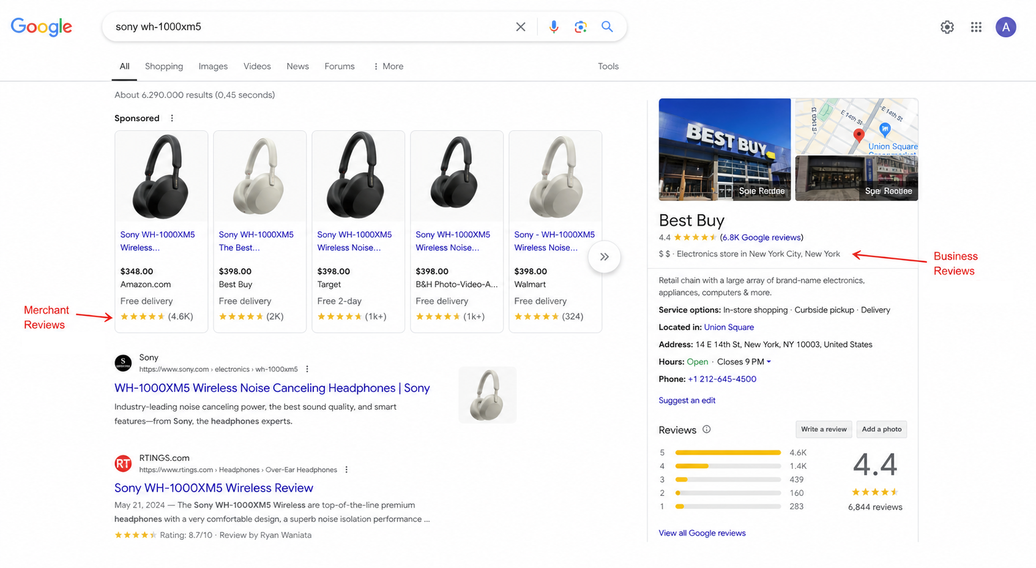The image size is (1036, 568).
Task: Open account avatar A
Action: click(x=1005, y=27)
